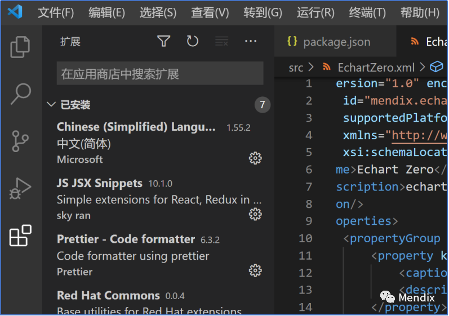The width and height of the screenshot is (449, 316).
Task: Open the Run and Debug view
Action: (x=20, y=188)
